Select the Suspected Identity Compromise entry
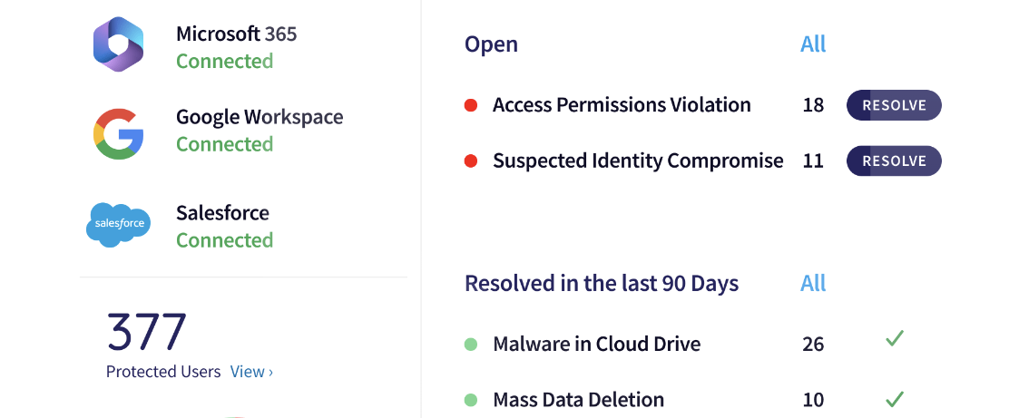This screenshot has height=418, width=1009. coord(639,160)
